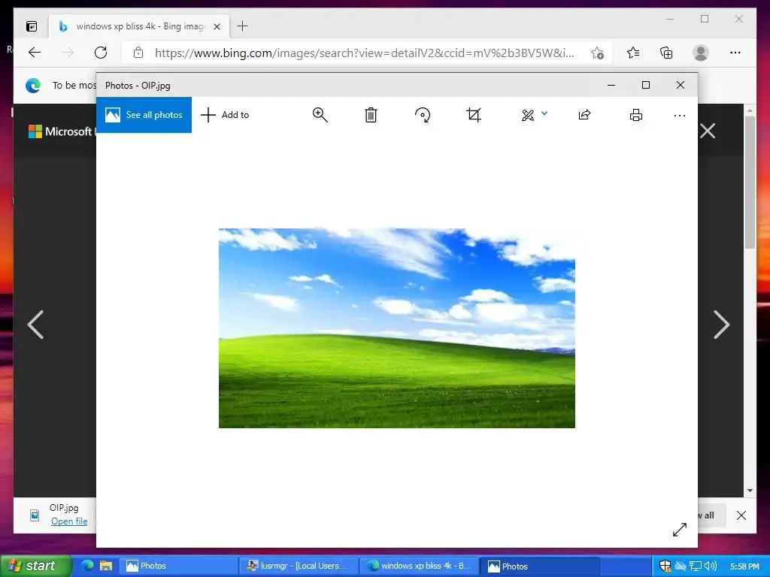Image resolution: width=770 pixels, height=577 pixels.
Task: Click the security shield tray icon
Action: point(665,566)
